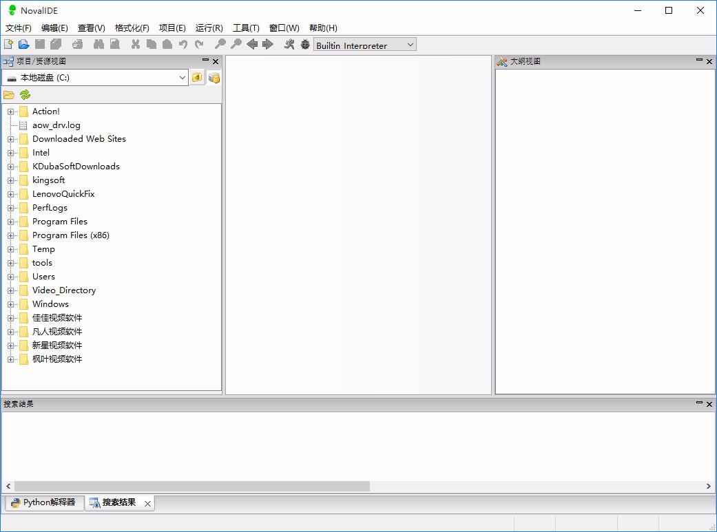717x532 pixels.
Task: Open the 窗口(W) menu
Action: coord(284,28)
